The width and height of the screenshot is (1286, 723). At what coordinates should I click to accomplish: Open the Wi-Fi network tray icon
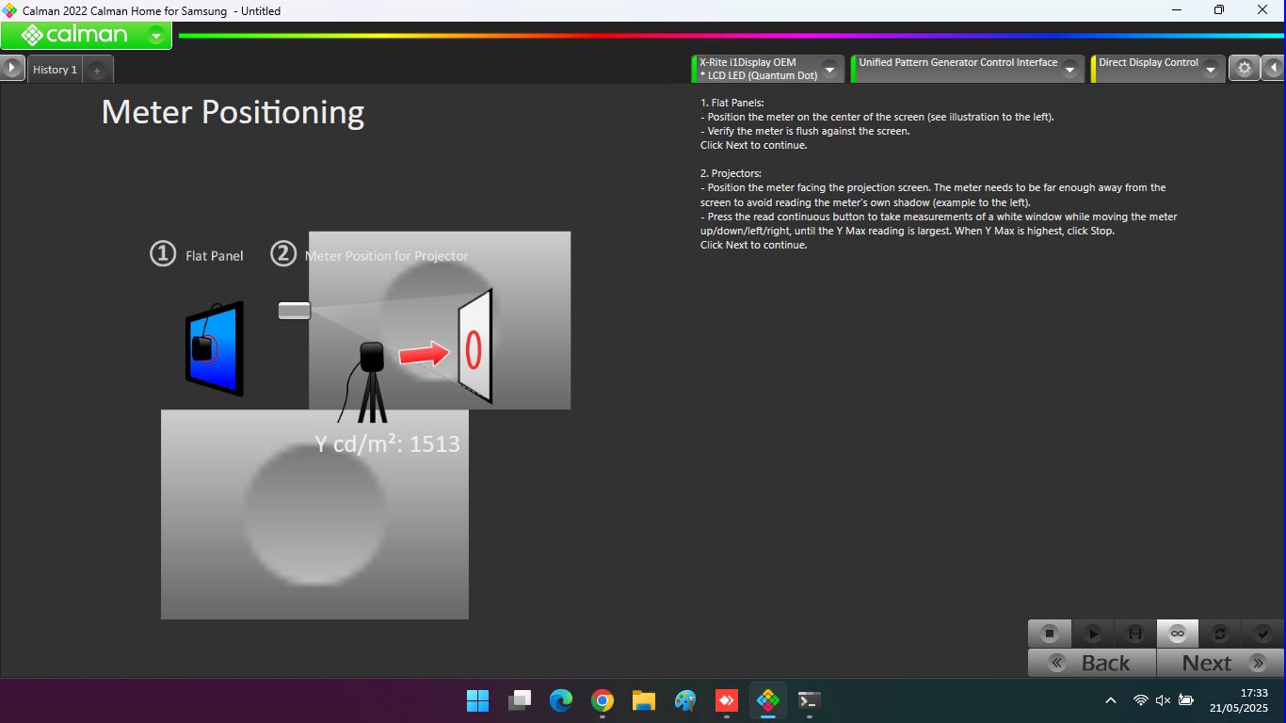pos(1140,700)
